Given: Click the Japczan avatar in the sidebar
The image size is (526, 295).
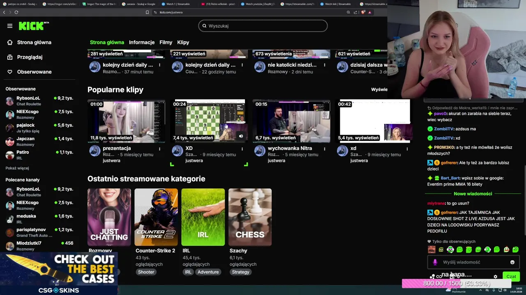Looking at the screenshot, I should [10, 141].
